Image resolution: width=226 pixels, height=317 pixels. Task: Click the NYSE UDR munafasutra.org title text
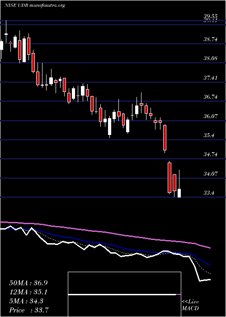pyautogui.click(x=34, y=5)
